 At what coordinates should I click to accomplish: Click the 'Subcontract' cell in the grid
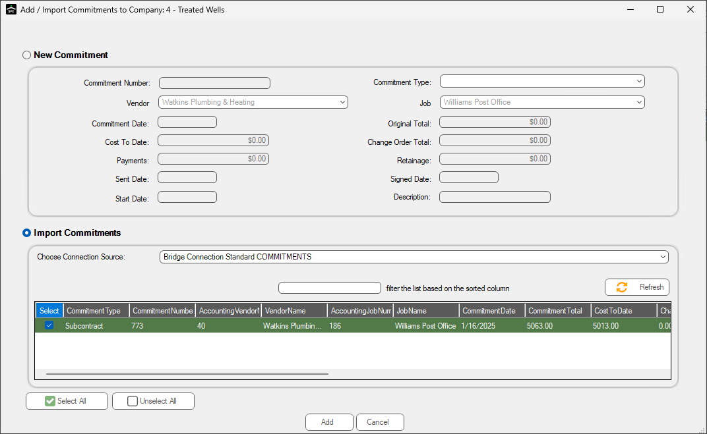(96, 325)
